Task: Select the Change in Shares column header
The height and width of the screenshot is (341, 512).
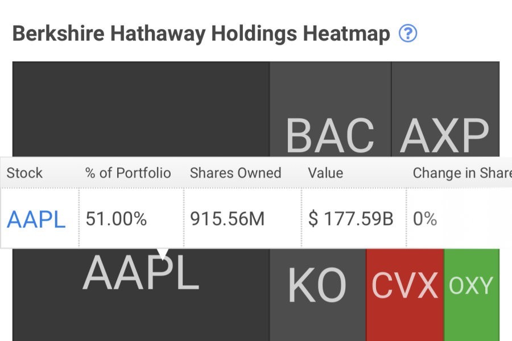Action: (461, 173)
